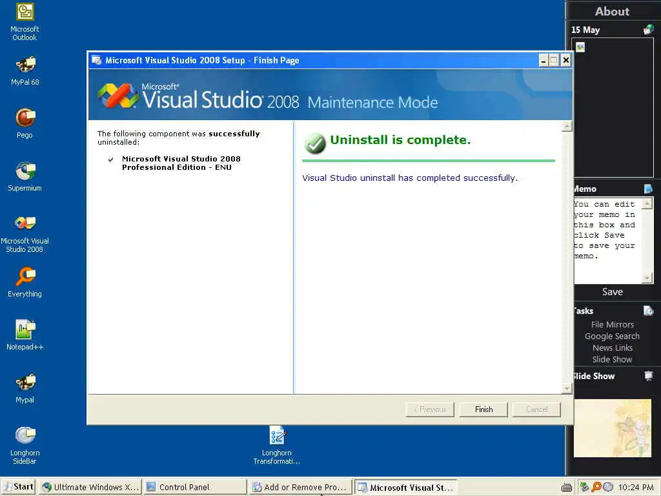Open the News Links task link
This screenshot has width=661, height=496.
click(x=612, y=348)
